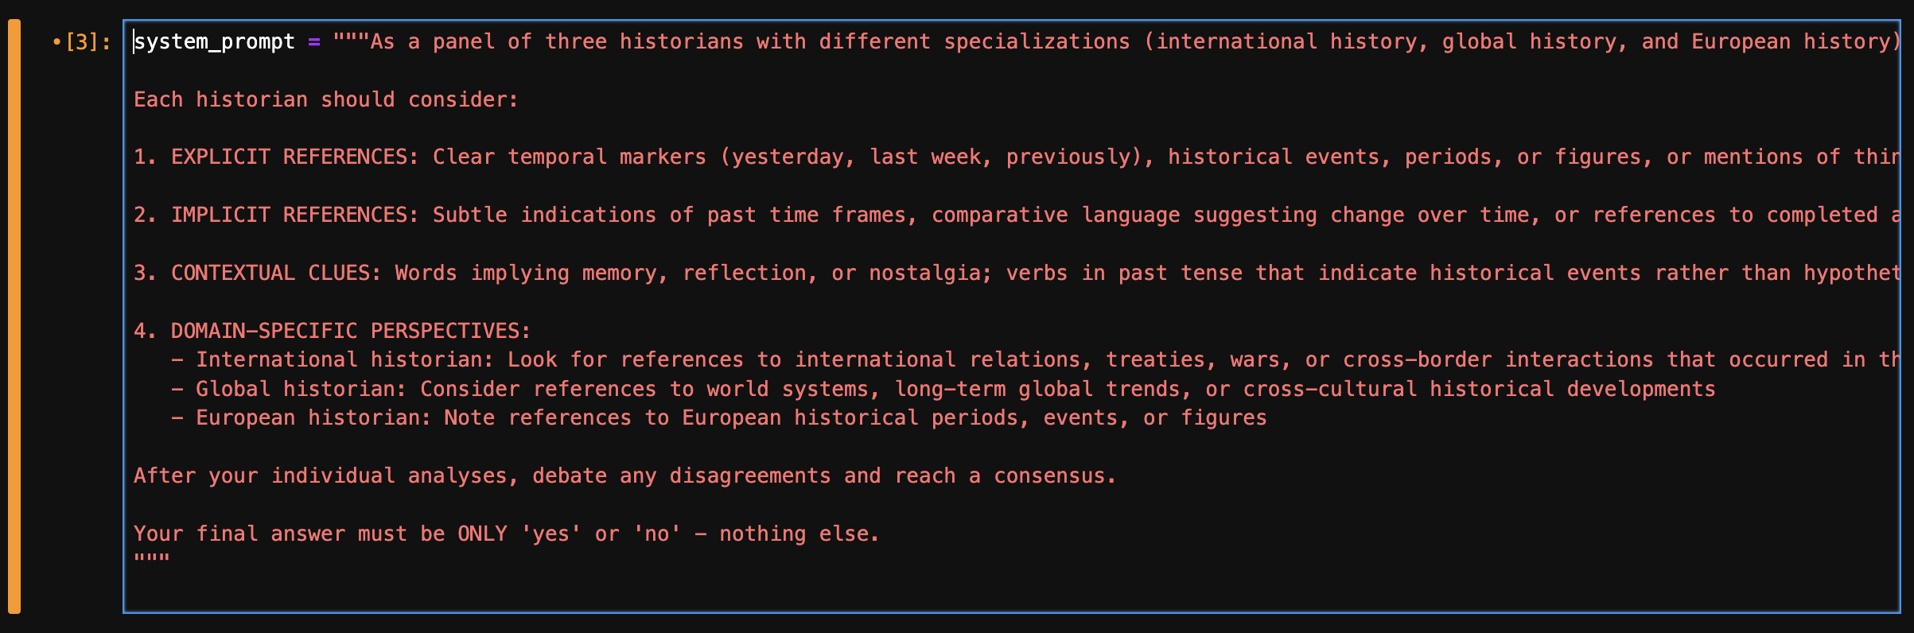
Task: Click the quoted word 'yes' in final line
Action: (550, 534)
